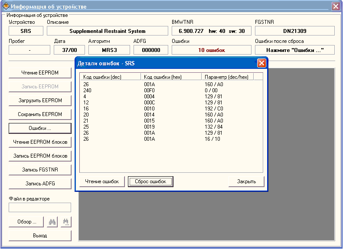Click the Чтение EEPROM button
The image size is (343, 249).
[x=40, y=73]
